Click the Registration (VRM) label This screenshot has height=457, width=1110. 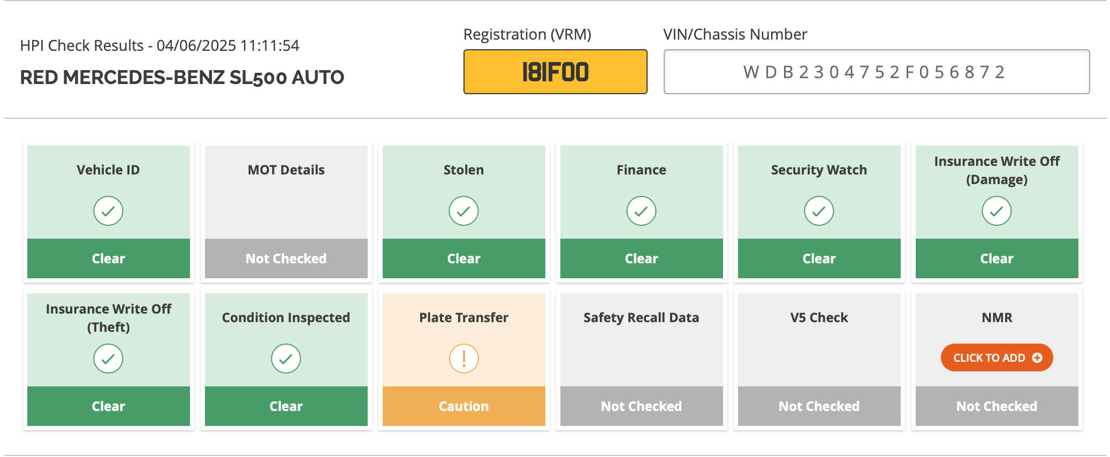(527, 34)
